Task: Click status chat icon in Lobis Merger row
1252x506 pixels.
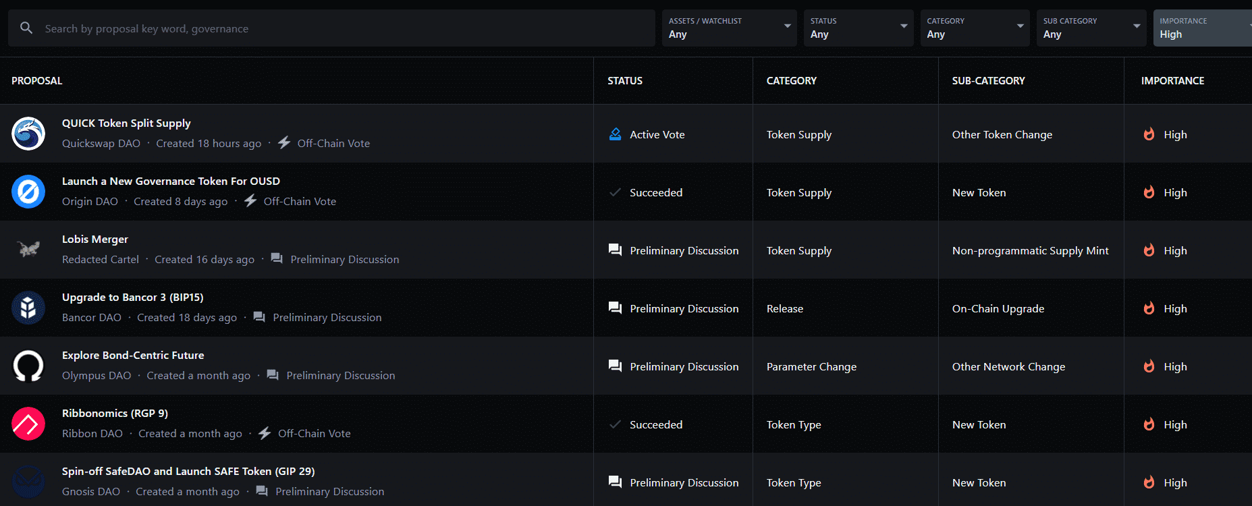Action: point(615,250)
